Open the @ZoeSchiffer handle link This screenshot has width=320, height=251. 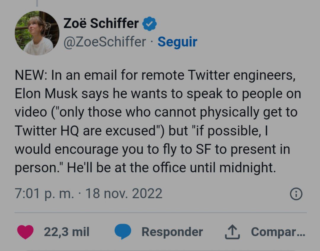(105, 42)
